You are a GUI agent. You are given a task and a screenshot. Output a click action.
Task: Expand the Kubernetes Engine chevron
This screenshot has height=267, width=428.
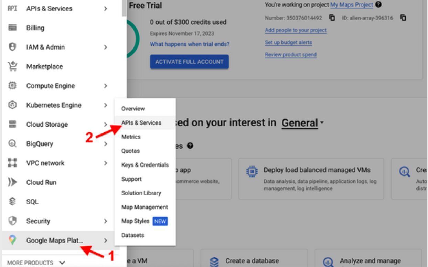point(106,105)
